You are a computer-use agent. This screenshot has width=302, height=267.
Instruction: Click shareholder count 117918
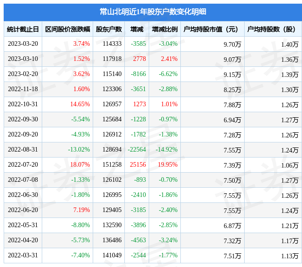(x=112, y=59)
